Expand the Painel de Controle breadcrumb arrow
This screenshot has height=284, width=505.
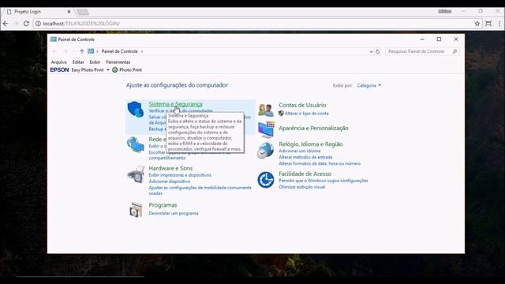[x=142, y=51]
